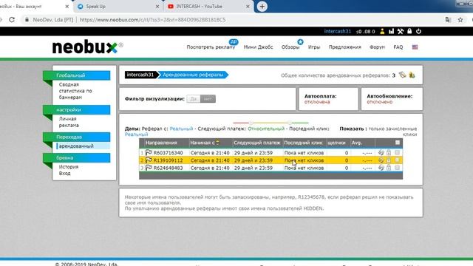Lock referral R139109112

tap(389, 160)
